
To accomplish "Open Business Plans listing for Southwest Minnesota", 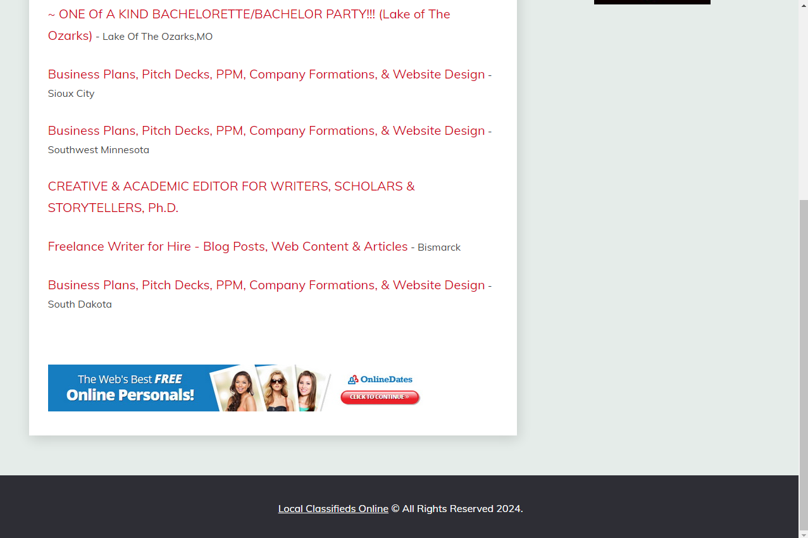I will click(266, 130).
